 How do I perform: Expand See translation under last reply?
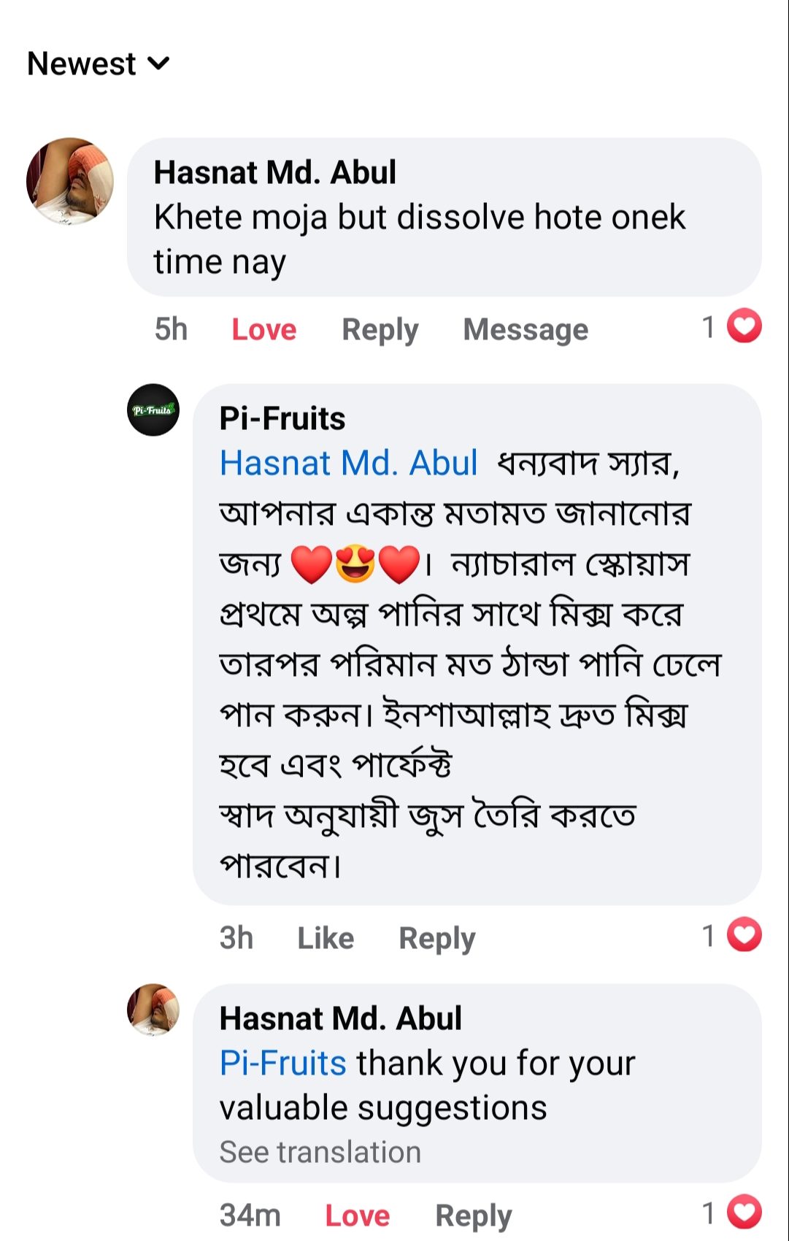tap(320, 1152)
